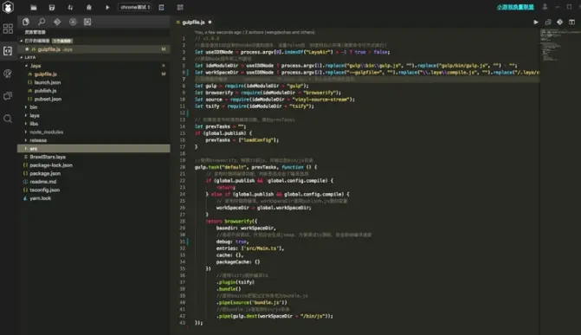The width and height of the screenshot is (581, 335).
Task: Click the run play icon in top toolbar
Action: point(107,8)
